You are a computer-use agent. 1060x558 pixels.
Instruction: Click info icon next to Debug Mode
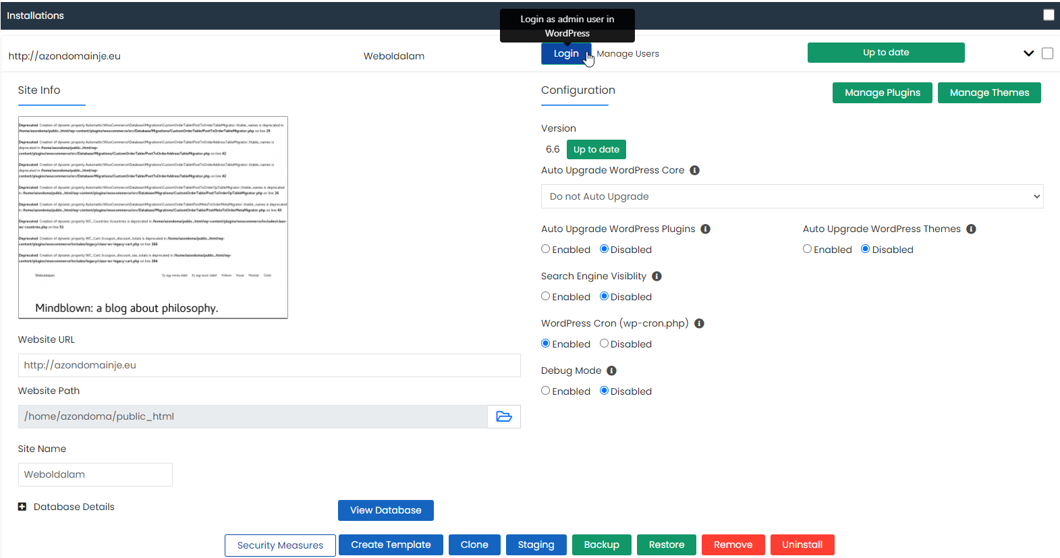coord(611,370)
